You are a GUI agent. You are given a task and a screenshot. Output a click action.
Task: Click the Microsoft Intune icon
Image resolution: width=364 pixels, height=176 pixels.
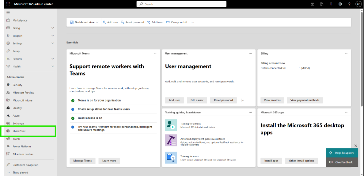click(x=8, y=100)
